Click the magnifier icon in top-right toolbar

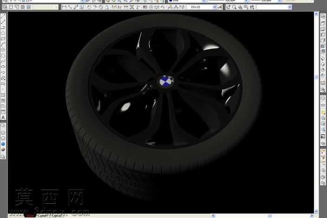(234, 7)
